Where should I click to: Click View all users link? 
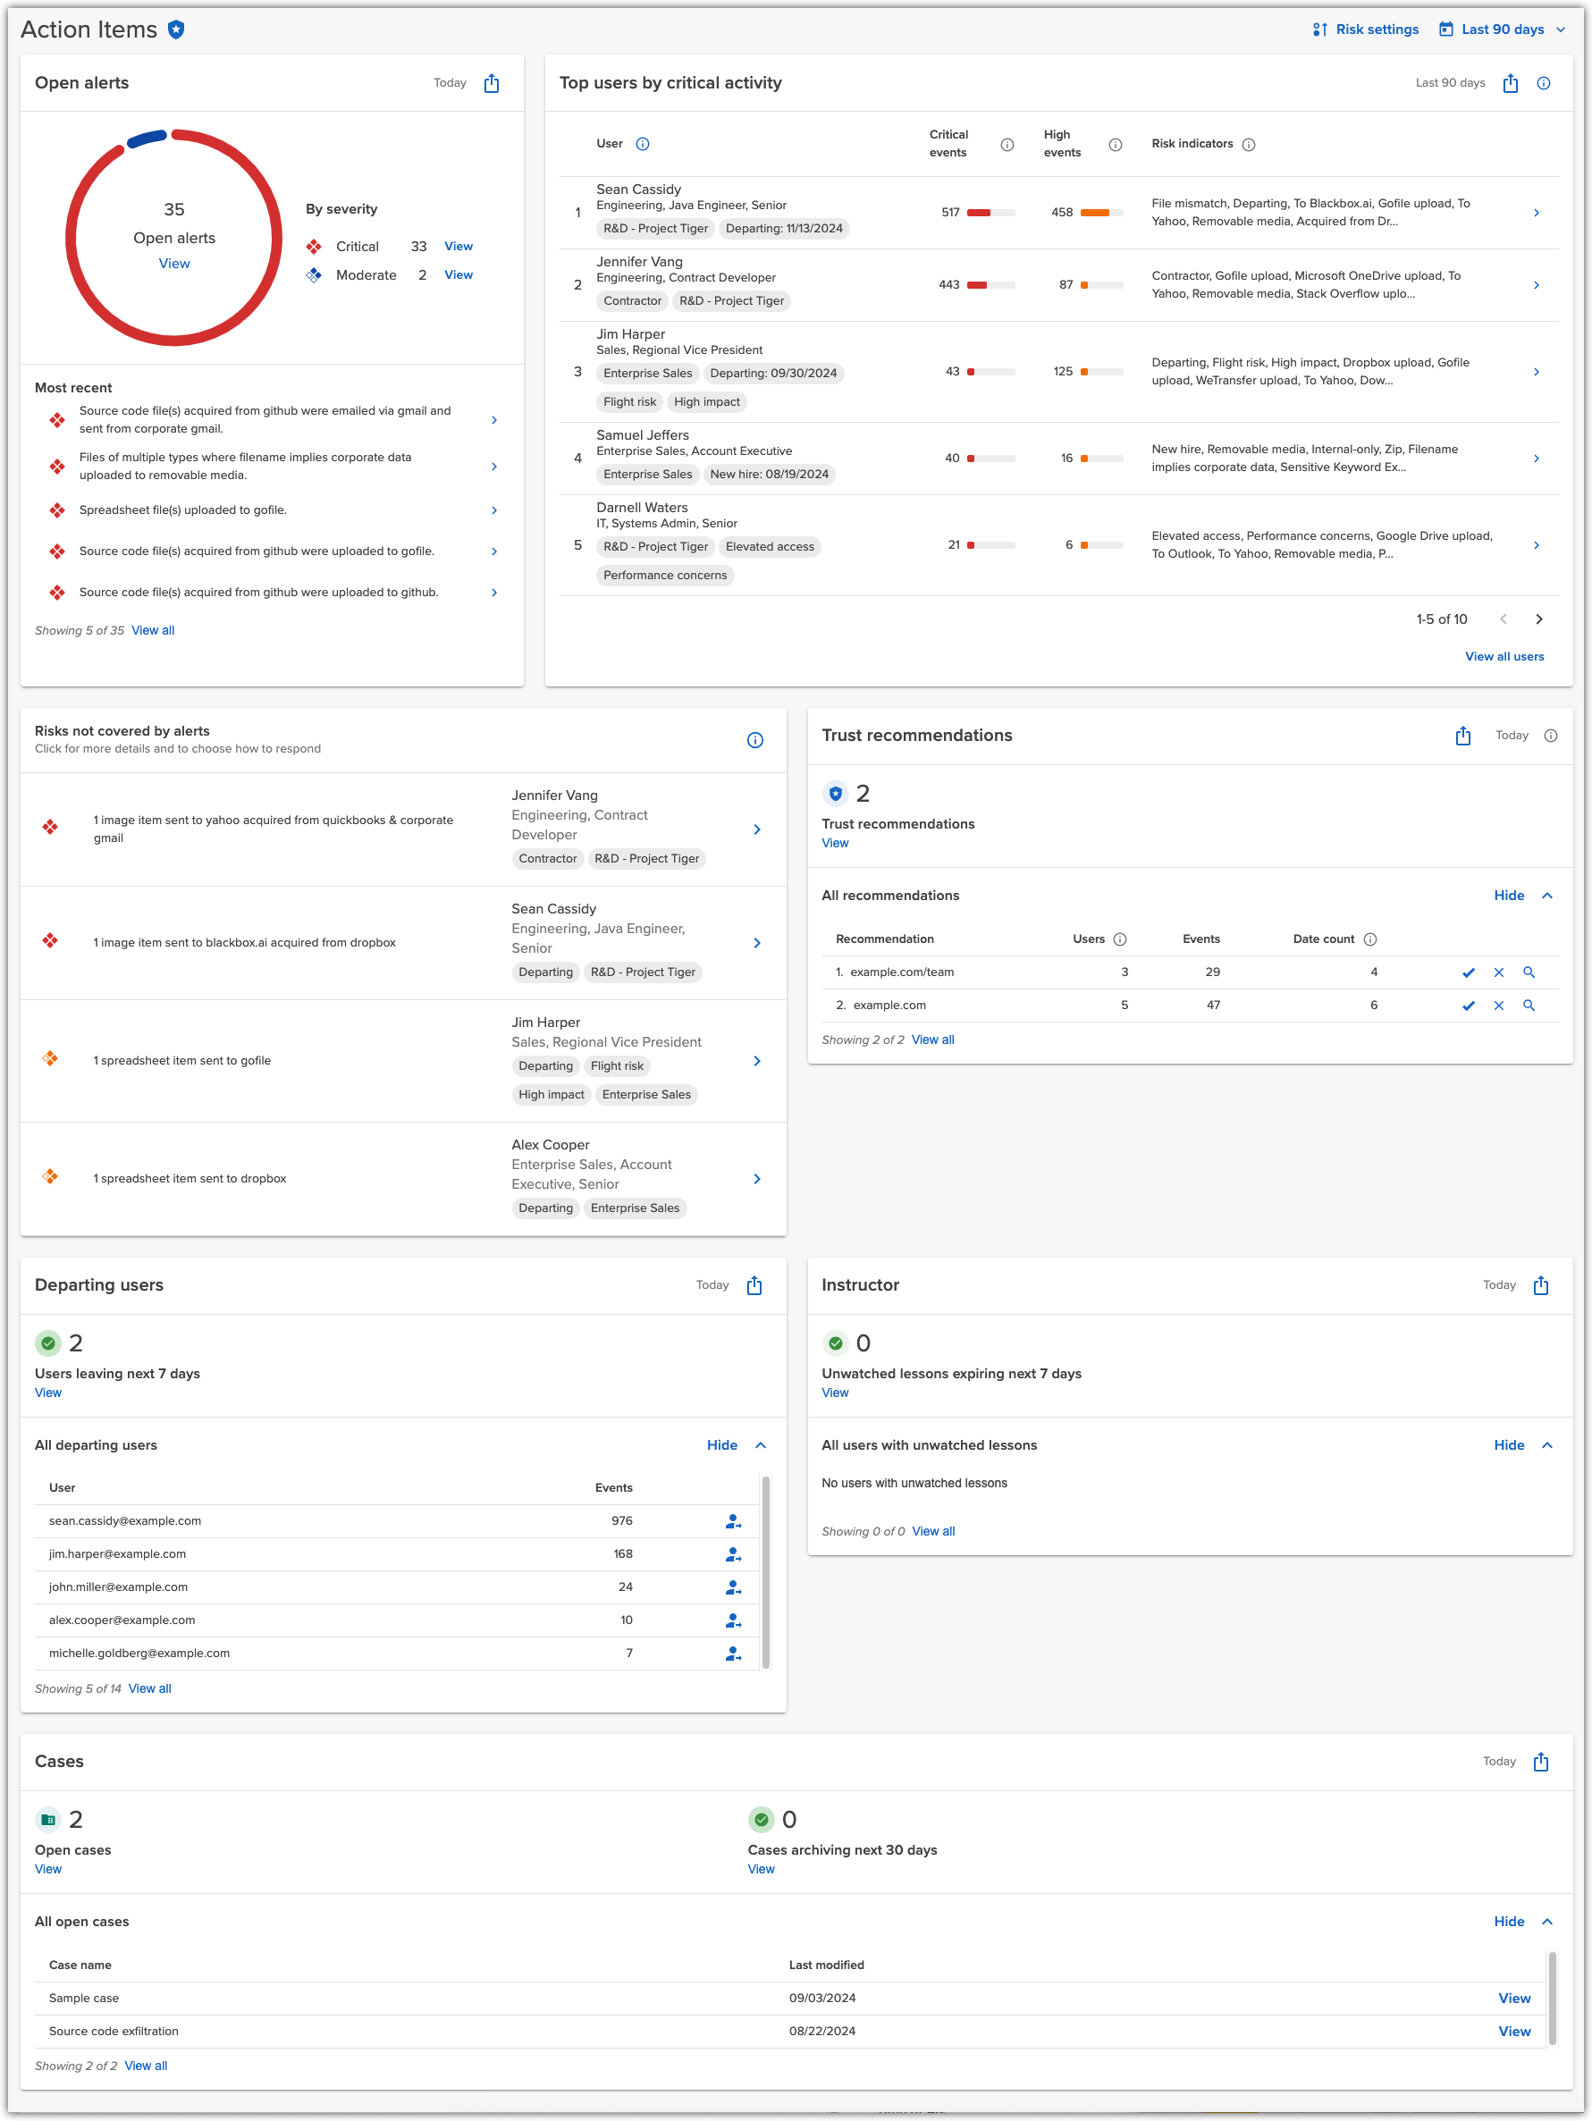(x=1504, y=656)
